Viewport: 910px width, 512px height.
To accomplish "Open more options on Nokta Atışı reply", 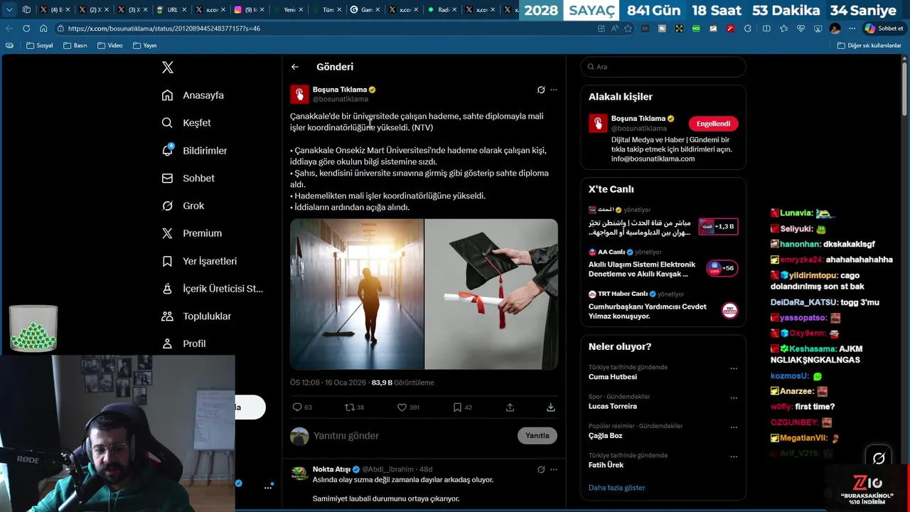I will coord(554,469).
